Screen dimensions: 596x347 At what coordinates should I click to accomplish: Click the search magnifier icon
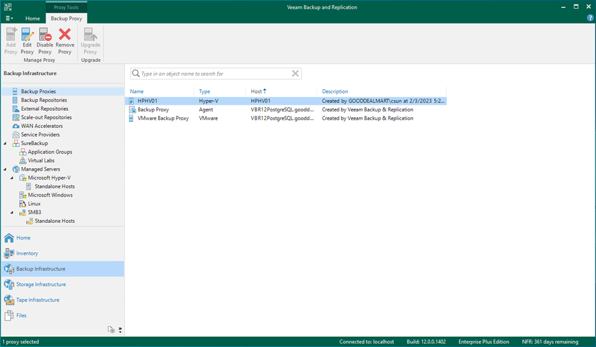[x=136, y=73]
